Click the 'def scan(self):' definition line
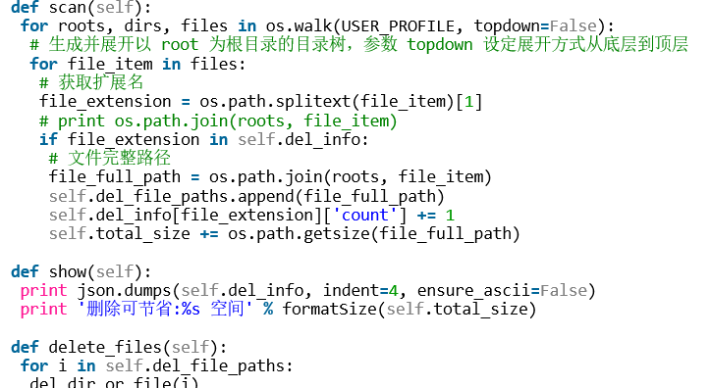Image resolution: width=710 pixels, height=388 pixels. pos(82,7)
